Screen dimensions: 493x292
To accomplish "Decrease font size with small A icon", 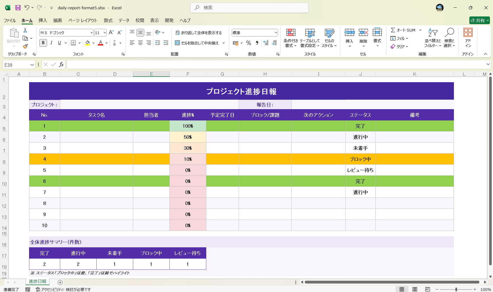I will point(119,33).
